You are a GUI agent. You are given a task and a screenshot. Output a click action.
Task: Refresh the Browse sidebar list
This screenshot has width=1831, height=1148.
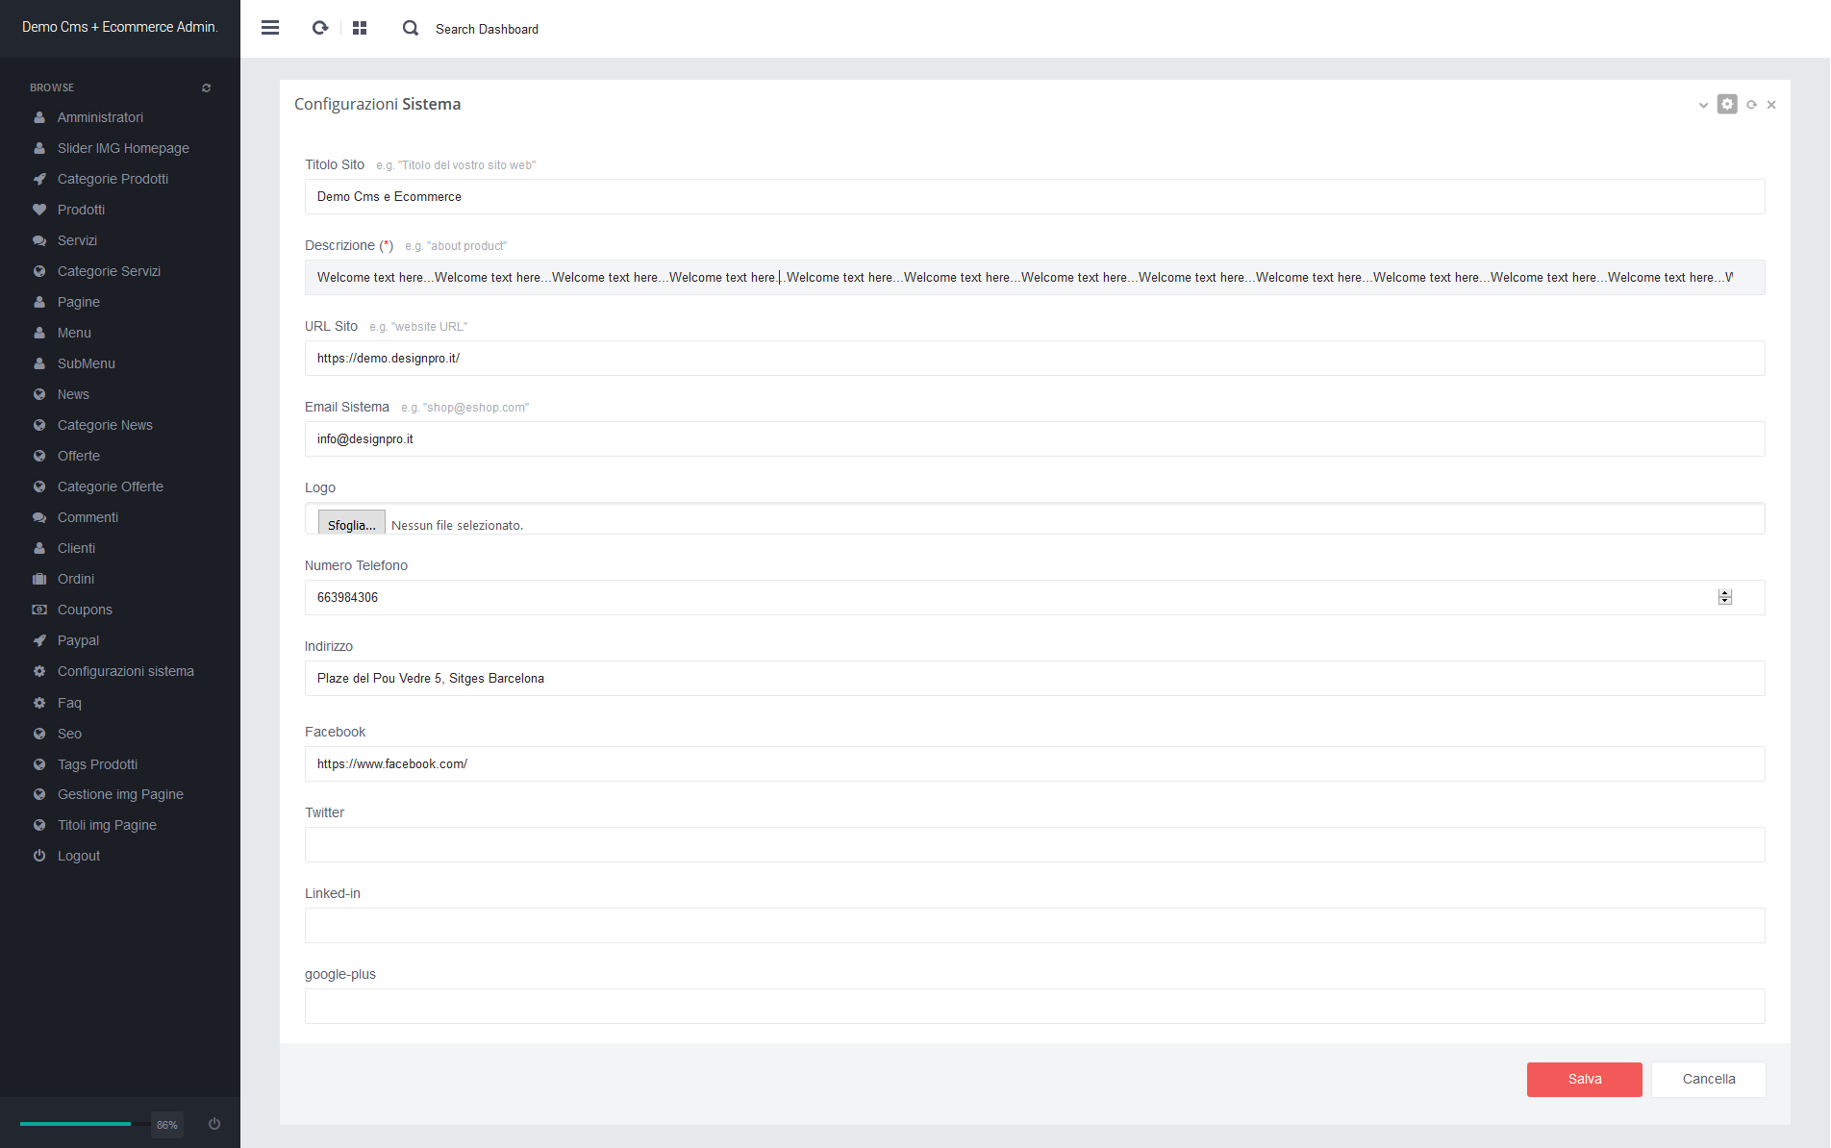[x=206, y=87]
